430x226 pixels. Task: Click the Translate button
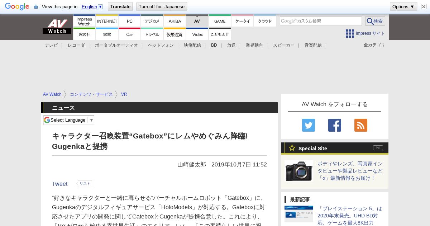tap(120, 6)
